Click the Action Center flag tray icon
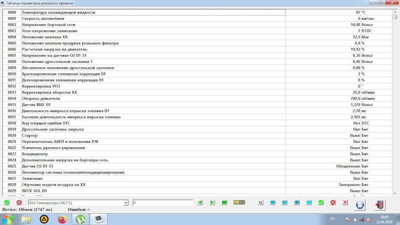400x225 pixels. tap(347, 220)
